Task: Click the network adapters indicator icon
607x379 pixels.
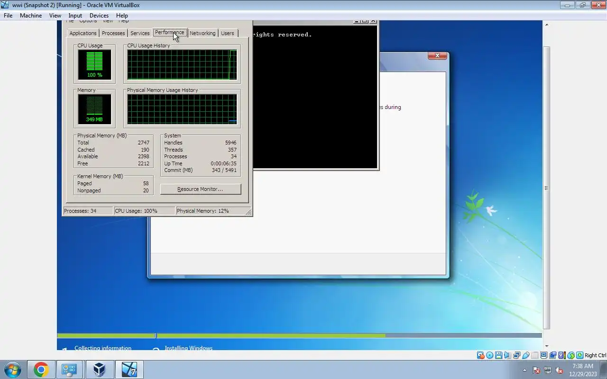Action: [x=516, y=355]
